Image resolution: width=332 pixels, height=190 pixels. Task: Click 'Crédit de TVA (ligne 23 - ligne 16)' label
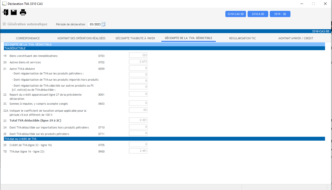pos(31,145)
